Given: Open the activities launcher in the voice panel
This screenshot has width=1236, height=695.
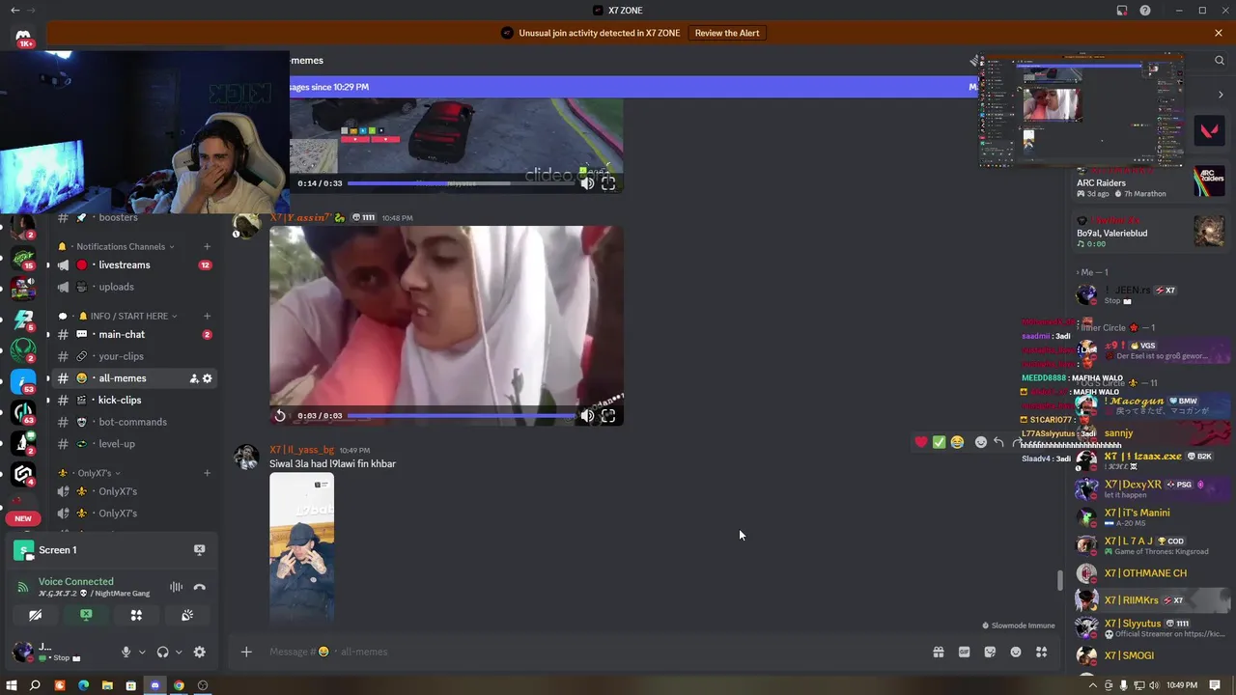Looking at the screenshot, I should [x=136, y=615].
